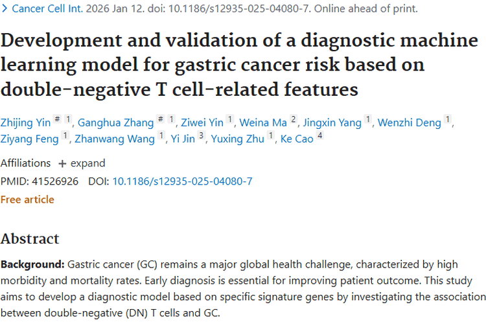Open author Ke Cao's link

[x=296, y=138]
